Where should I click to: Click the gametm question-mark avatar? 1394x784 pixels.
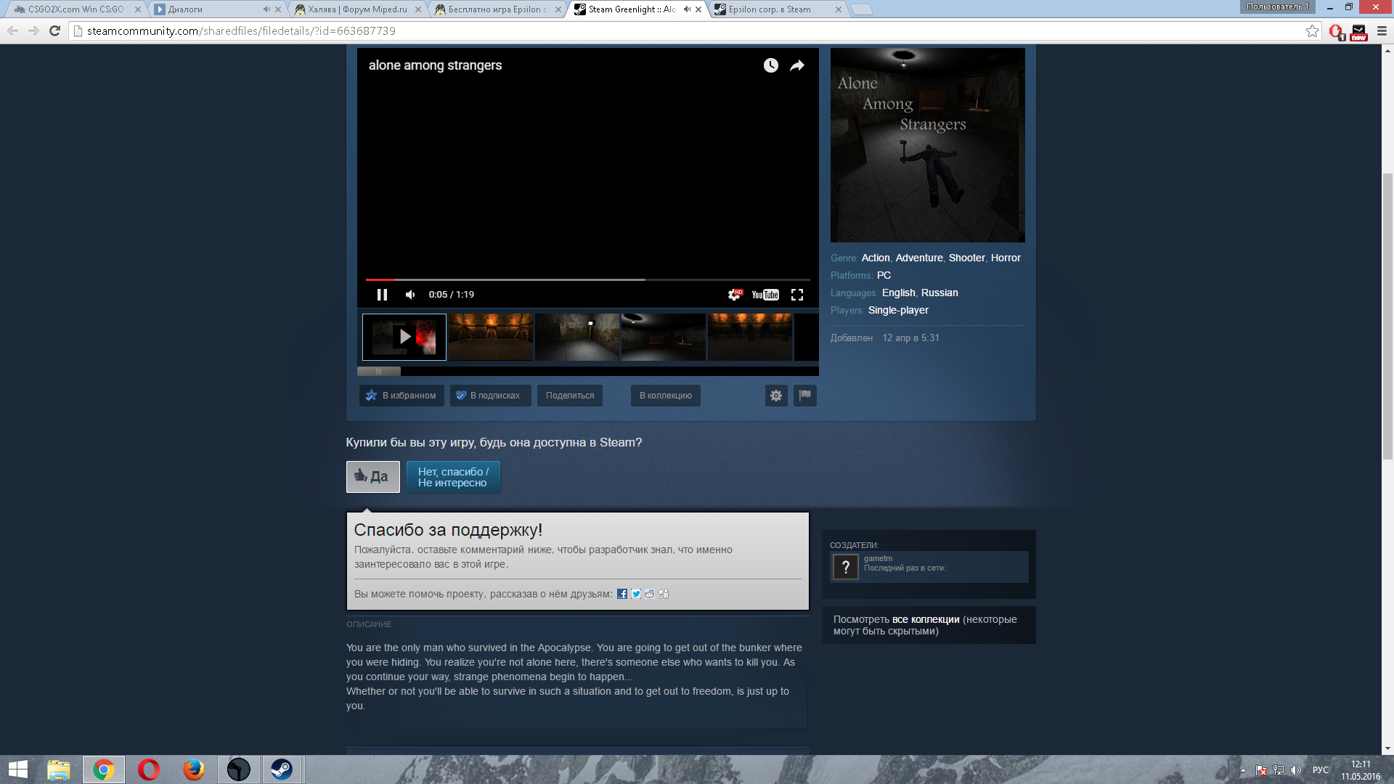click(846, 567)
